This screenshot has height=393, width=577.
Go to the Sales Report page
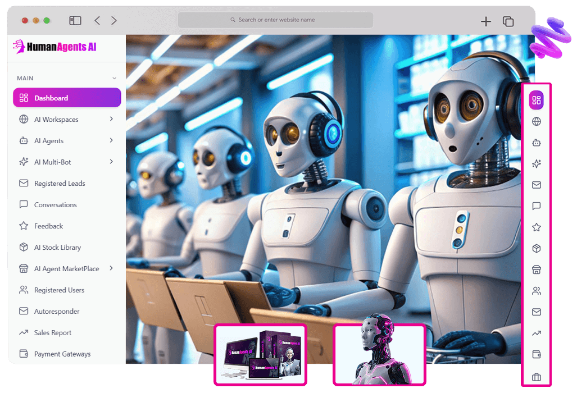coord(53,333)
